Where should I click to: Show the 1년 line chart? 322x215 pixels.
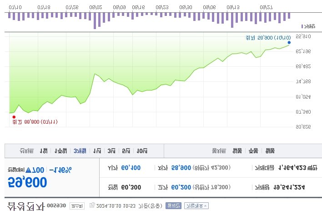pyautogui.click(x=96, y=150)
